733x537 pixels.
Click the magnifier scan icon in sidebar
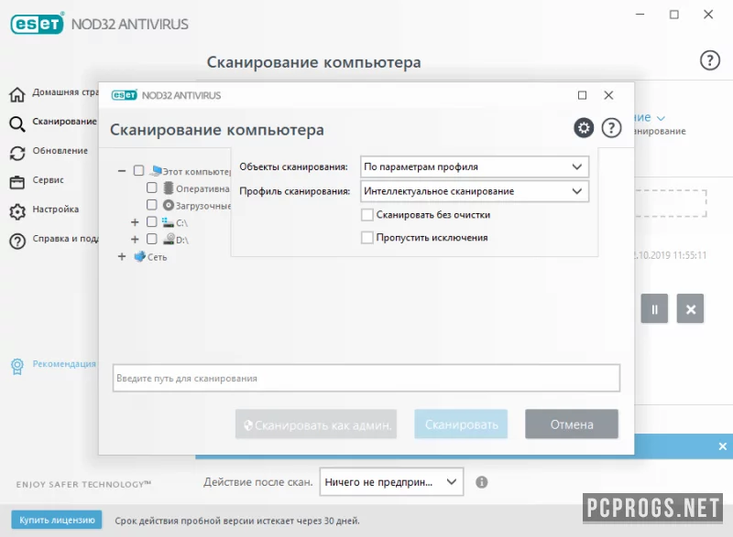[17, 124]
